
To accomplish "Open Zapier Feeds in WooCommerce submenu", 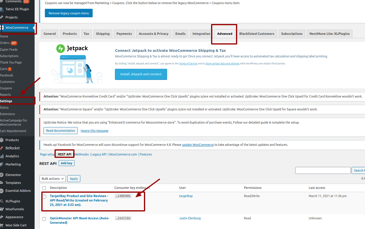I will pyautogui.click(x=9, y=49).
